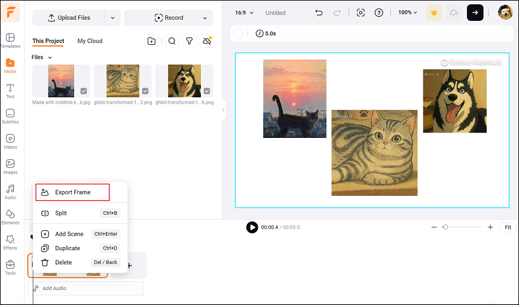Redo the last action
Image resolution: width=519 pixels, height=305 pixels.
(337, 13)
